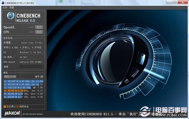Maximize the Cinebench window
Image resolution: width=189 pixels, height=119 pixels.
point(175,2)
